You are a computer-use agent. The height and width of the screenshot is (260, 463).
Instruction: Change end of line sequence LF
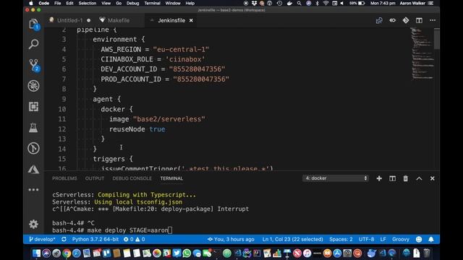pyautogui.click(x=383, y=239)
